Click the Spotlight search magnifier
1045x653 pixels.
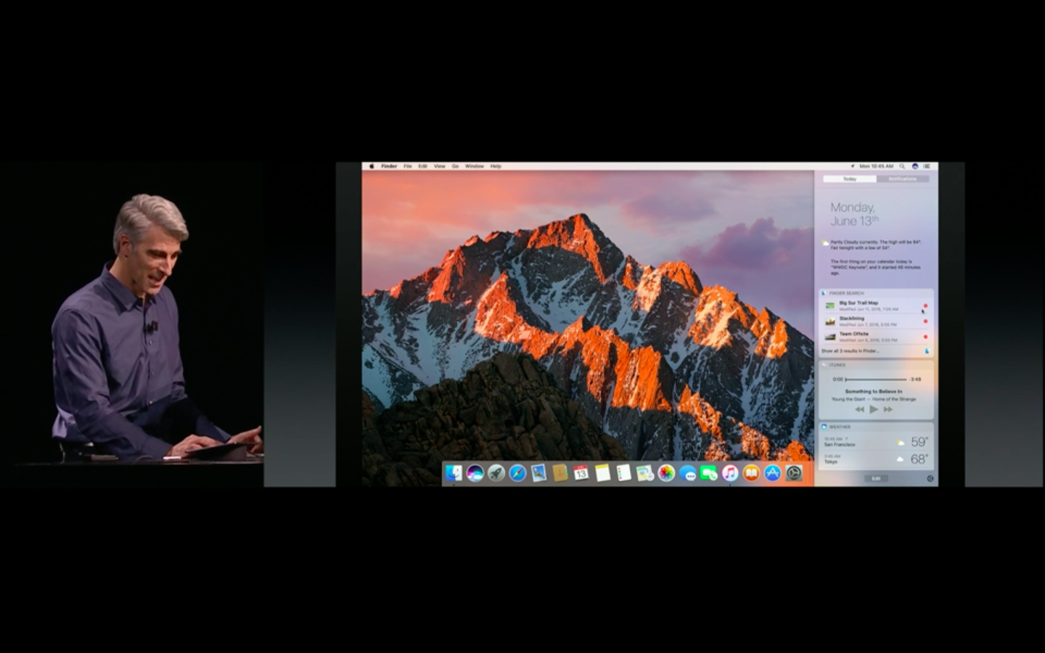(902, 166)
